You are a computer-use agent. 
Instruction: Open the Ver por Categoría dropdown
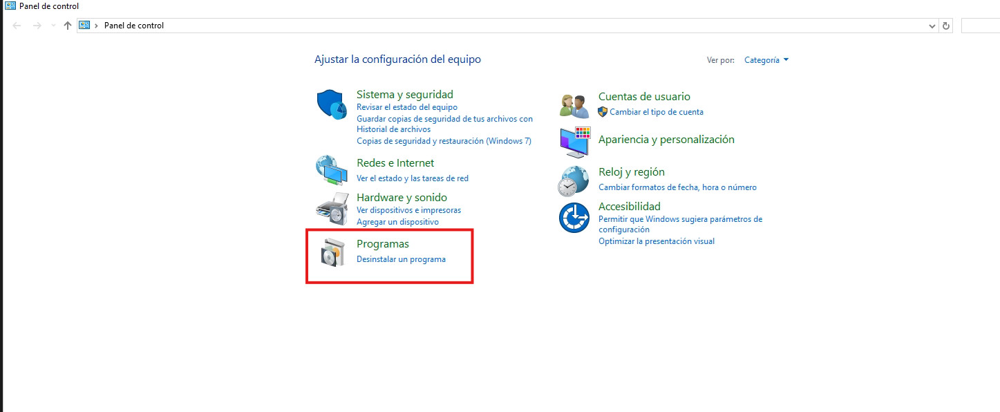[x=766, y=60]
